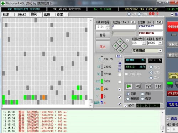Click the end LBA input field 976773167
The height and width of the screenshot is (133, 178).
[150, 27]
